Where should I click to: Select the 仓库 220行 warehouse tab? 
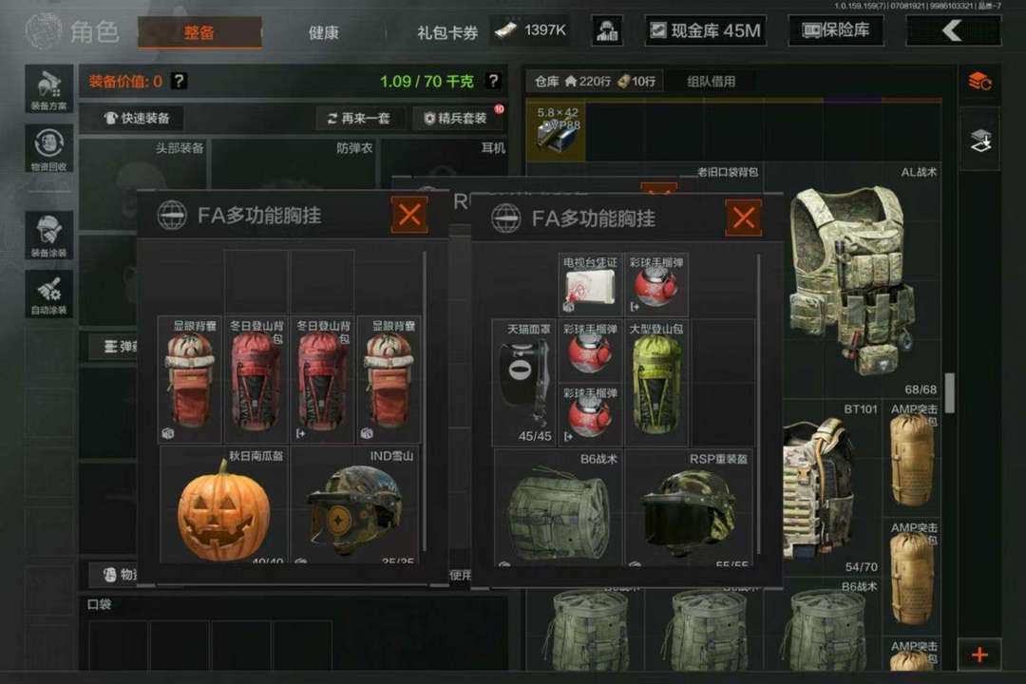point(595,81)
